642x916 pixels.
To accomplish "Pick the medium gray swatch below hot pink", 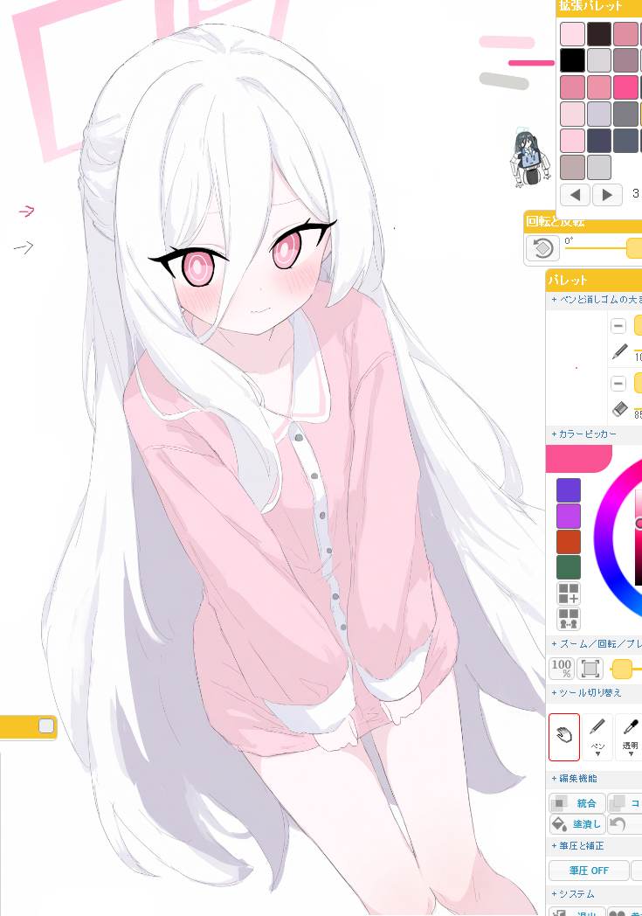I will point(625,114).
